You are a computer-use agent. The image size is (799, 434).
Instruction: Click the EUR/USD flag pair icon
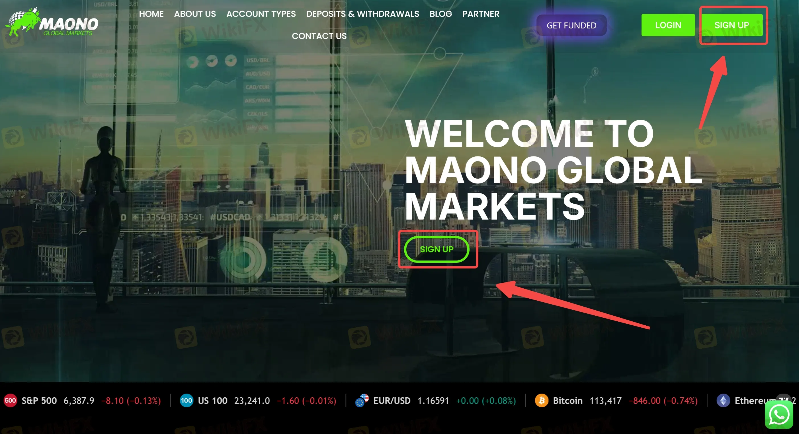click(362, 400)
